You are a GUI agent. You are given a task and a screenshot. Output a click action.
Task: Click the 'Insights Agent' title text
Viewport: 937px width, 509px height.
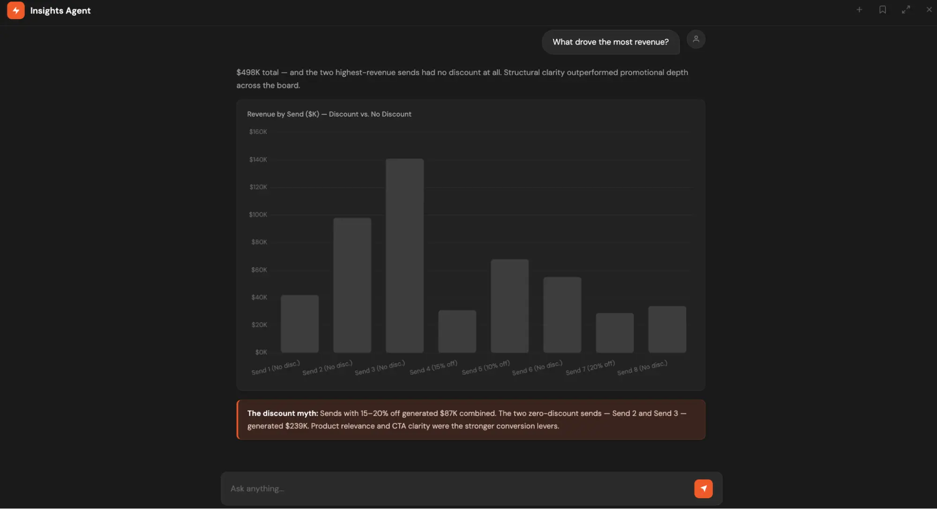coord(60,11)
